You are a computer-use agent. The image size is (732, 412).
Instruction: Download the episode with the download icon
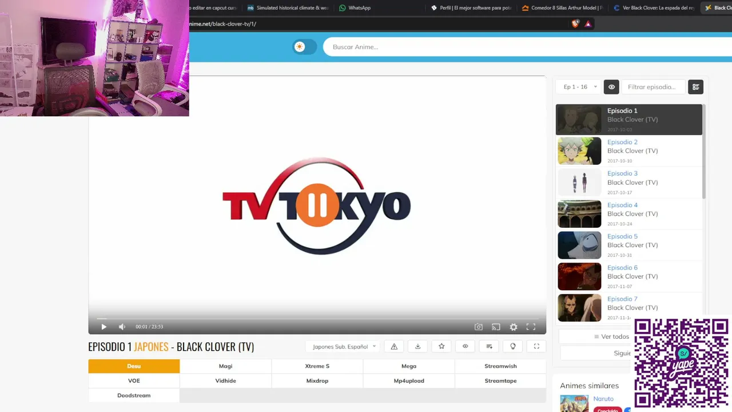[x=418, y=346]
